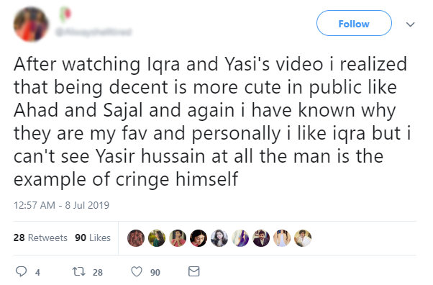Open liker avatar of person in pink top
The image size is (433, 285).
click(178, 238)
